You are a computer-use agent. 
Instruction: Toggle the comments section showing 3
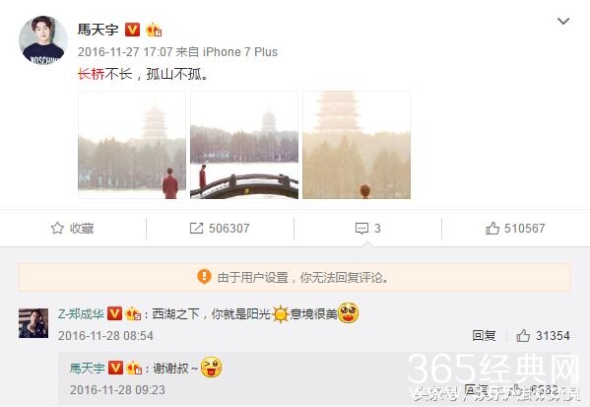pyautogui.click(x=368, y=229)
